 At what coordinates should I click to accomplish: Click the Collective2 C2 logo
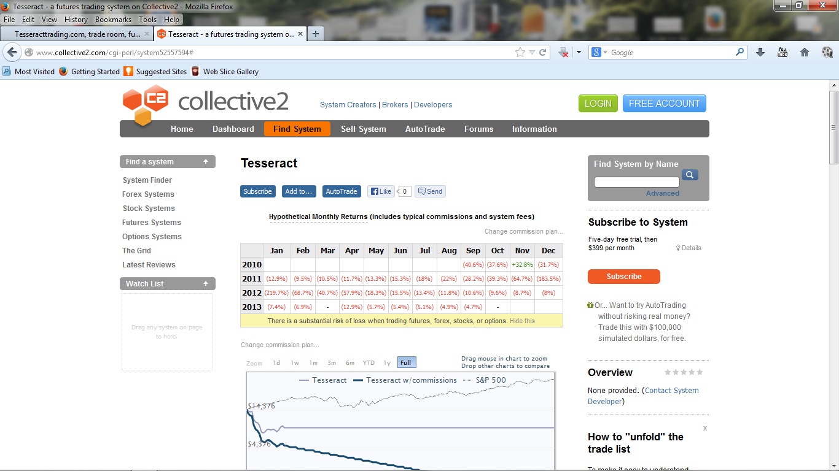[146, 105]
